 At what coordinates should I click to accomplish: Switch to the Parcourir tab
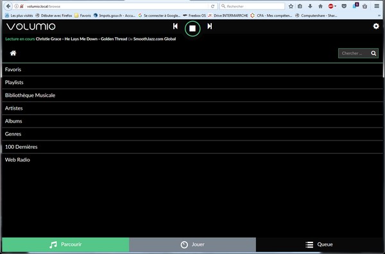pos(65,244)
